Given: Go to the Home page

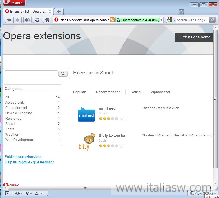Looking at the screenshot, I should click(47, 20).
